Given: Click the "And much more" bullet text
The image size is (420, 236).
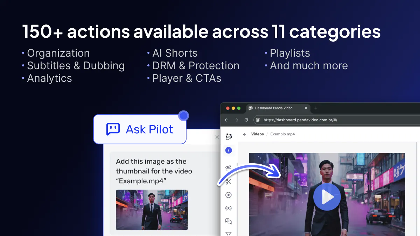Looking at the screenshot, I should click(309, 66).
